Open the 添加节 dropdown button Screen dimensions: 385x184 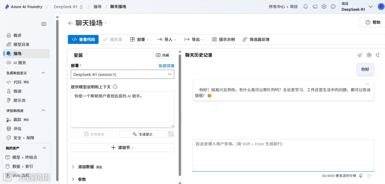coord(122,148)
